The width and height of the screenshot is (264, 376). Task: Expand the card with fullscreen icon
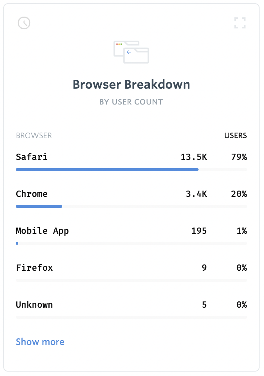[x=240, y=23]
